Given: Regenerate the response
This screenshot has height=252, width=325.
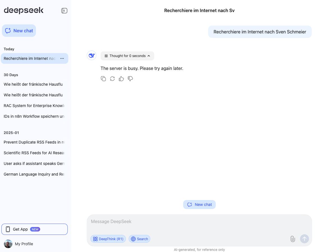Looking at the screenshot, I should pos(112,79).
